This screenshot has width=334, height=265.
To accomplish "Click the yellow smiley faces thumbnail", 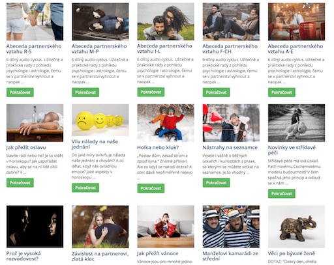I will [100, 120].
